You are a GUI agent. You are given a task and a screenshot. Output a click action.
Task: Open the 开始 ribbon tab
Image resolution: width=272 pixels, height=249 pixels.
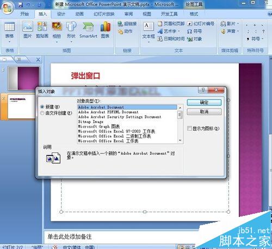click(x=24, y=14)
